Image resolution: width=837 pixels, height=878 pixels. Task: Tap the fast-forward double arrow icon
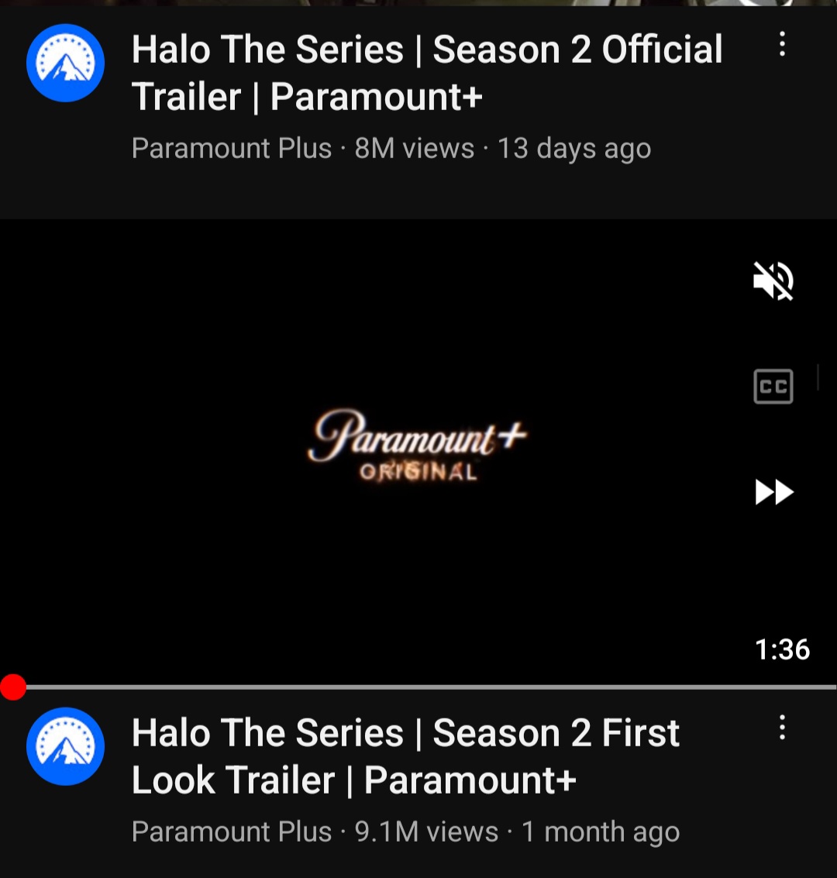(774, 492)
